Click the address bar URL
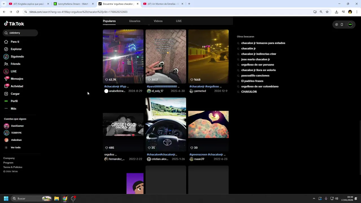This screenshot has width=361, height=203. click(x=78, y=12)
